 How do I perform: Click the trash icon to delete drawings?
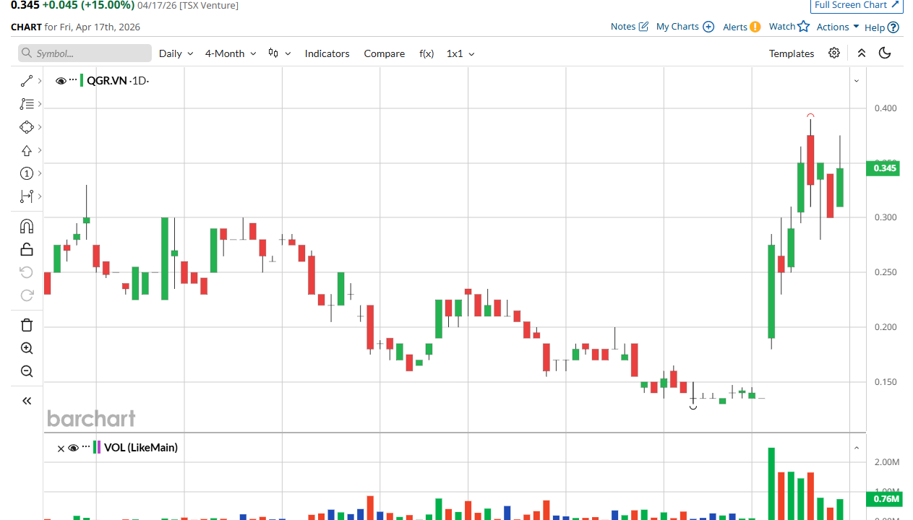pos(27,325)
